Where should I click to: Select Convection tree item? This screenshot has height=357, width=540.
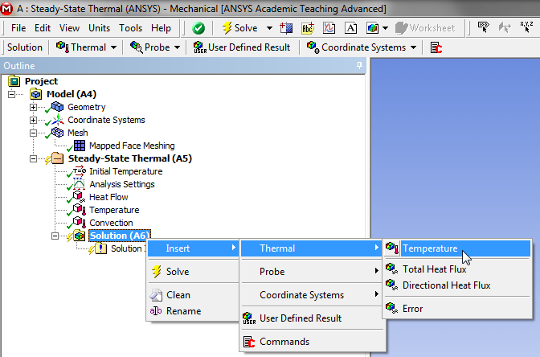pyautogui.click(x=111, y=223)
